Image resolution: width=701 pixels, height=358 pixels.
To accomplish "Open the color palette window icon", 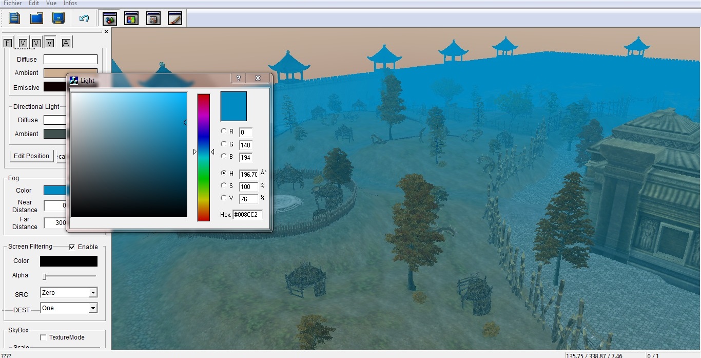I will [x=131, y=19].
